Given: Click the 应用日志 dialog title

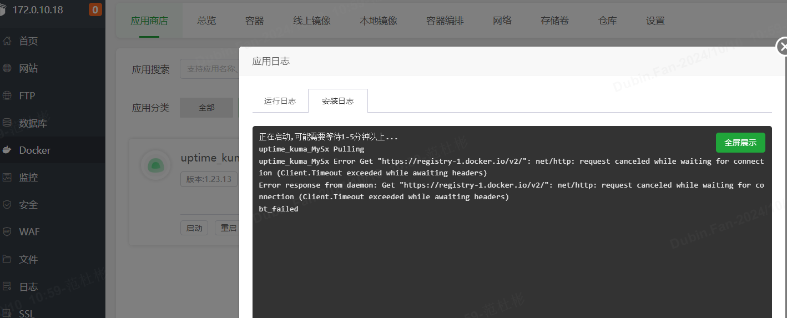Looking at the screenshot, I should [271, 61].
